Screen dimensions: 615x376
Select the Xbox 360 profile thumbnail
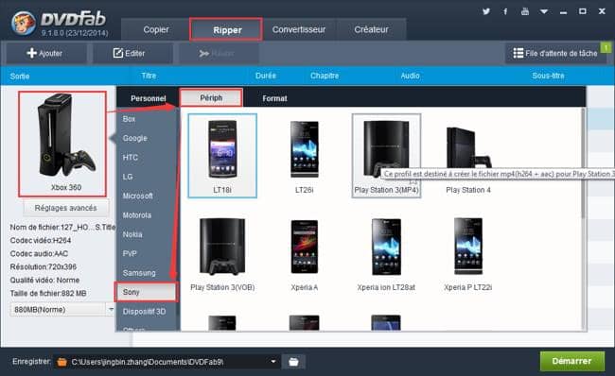point(62,144)
